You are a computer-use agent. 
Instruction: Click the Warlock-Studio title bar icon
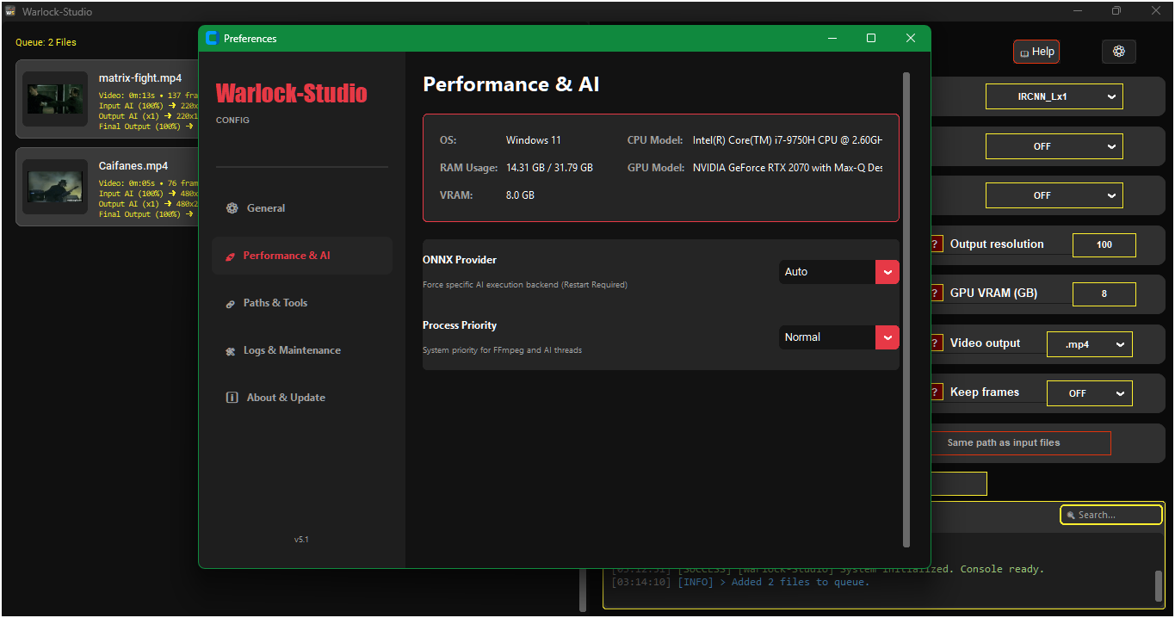click(x=10, y=11)
